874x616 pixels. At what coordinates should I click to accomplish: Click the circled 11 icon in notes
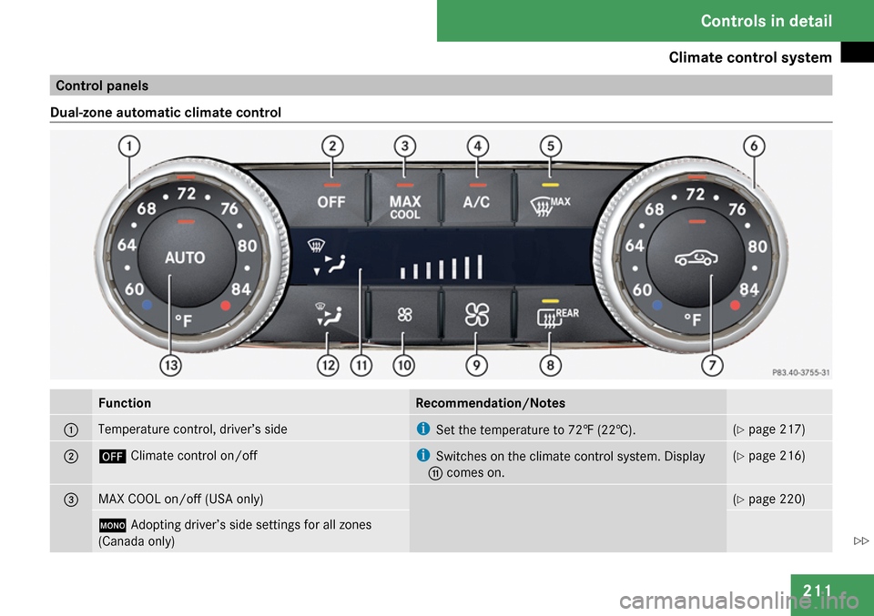[x=435, y=473]
